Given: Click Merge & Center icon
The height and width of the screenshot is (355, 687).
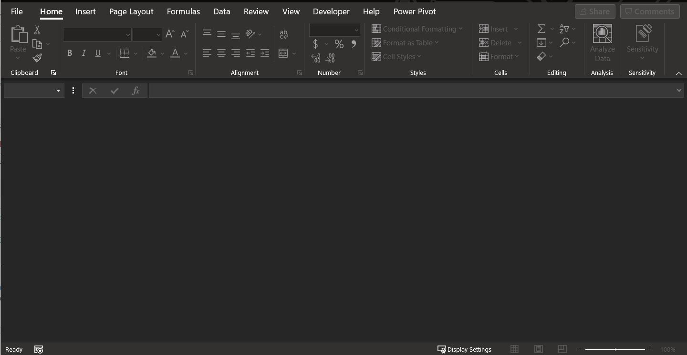Looking at the screenshot, I should (283, 53).
